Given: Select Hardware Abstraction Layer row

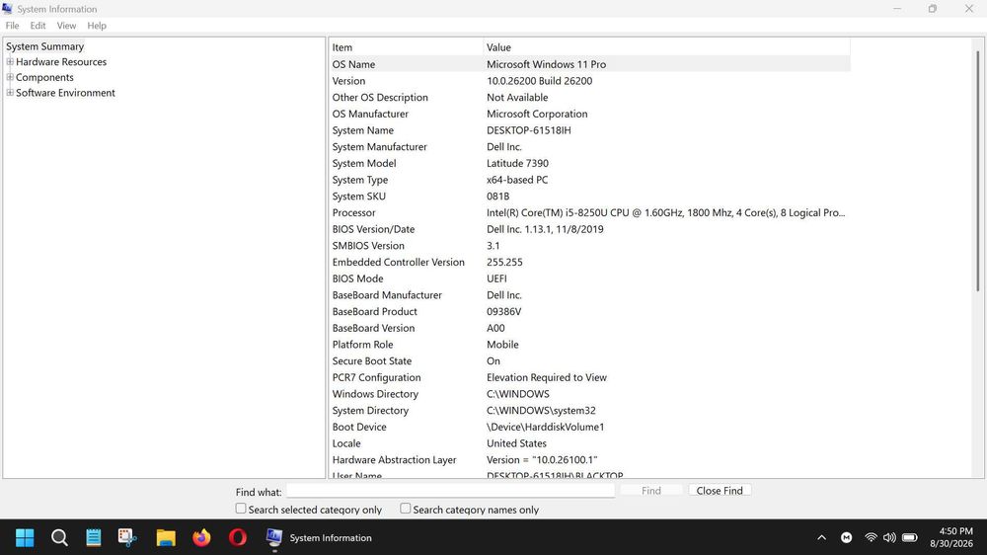Looking at the screenshot, I should pyautogui.click(x=590, y=460).
